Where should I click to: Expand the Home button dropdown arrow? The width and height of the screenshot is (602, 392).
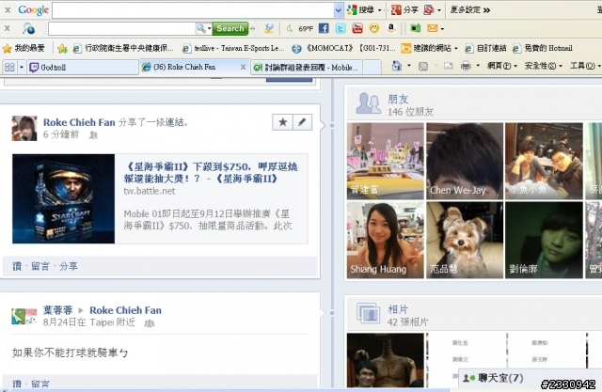coord(409,66)
